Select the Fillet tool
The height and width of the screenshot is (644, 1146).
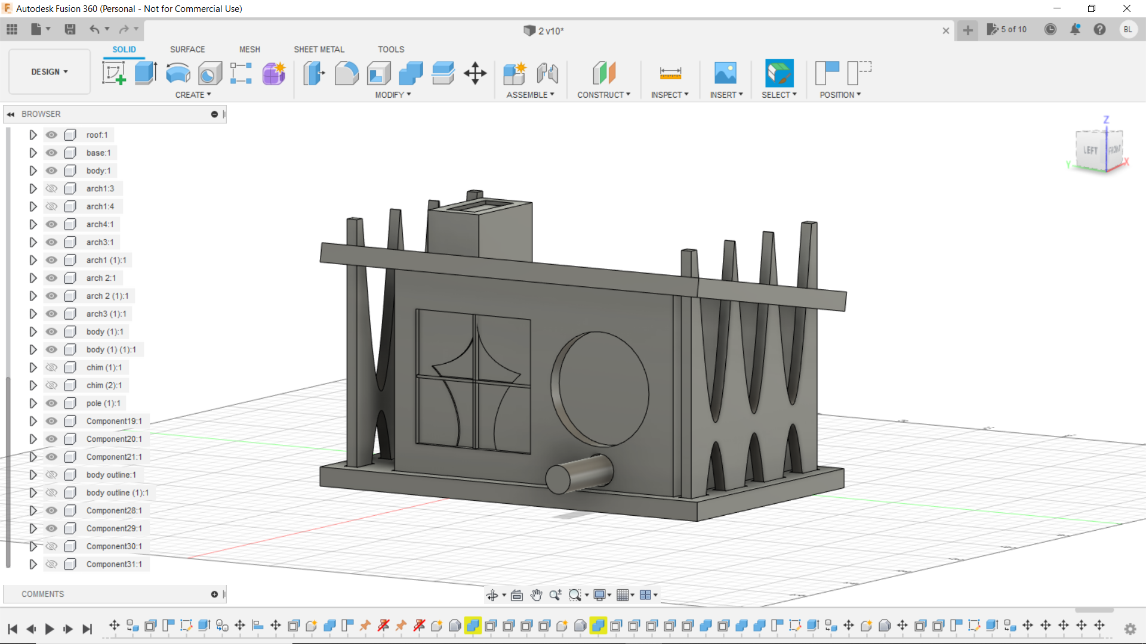[346, 73]
